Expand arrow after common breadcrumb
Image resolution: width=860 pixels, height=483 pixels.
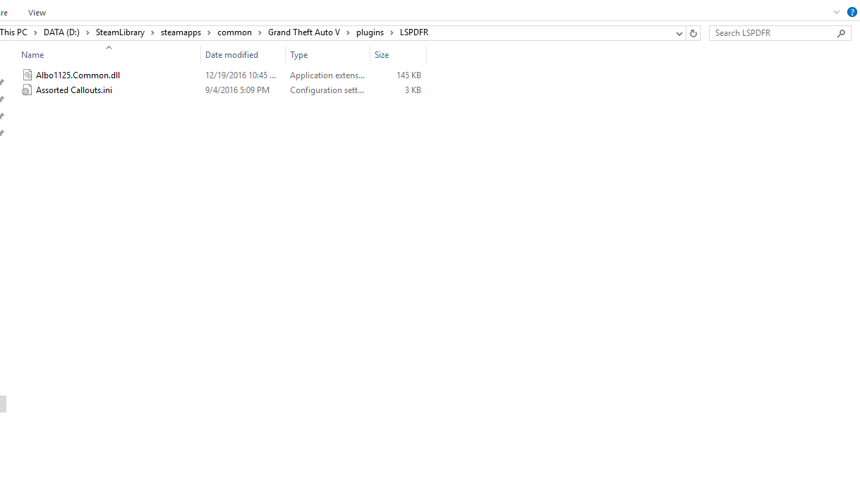[260, 33]
